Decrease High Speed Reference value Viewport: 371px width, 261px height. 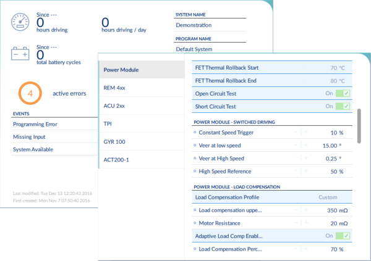296,170
